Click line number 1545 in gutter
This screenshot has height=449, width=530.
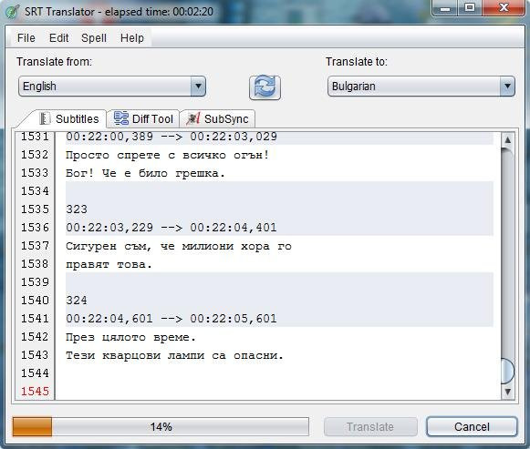coord(36,392)
